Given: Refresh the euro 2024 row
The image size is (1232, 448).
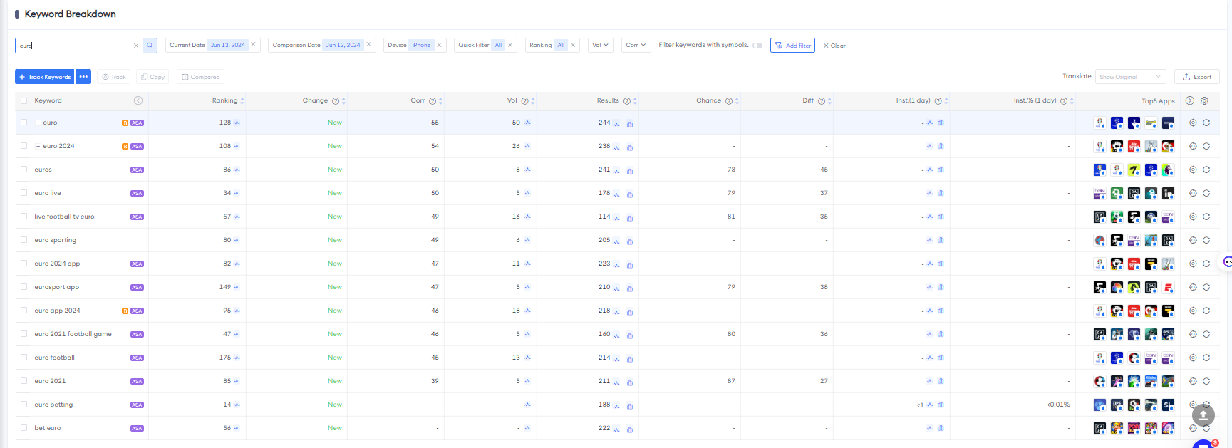Looking at the screenshot, I should (x=1206, y=146).
